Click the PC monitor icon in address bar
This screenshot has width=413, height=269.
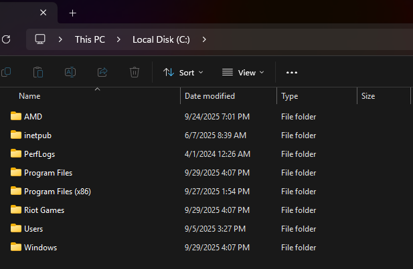[x=40, y=39]
